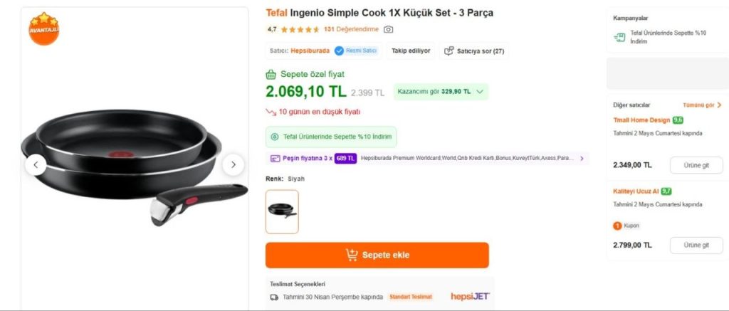Click the Avantajlı badge on product image

[x=43, y=28]
